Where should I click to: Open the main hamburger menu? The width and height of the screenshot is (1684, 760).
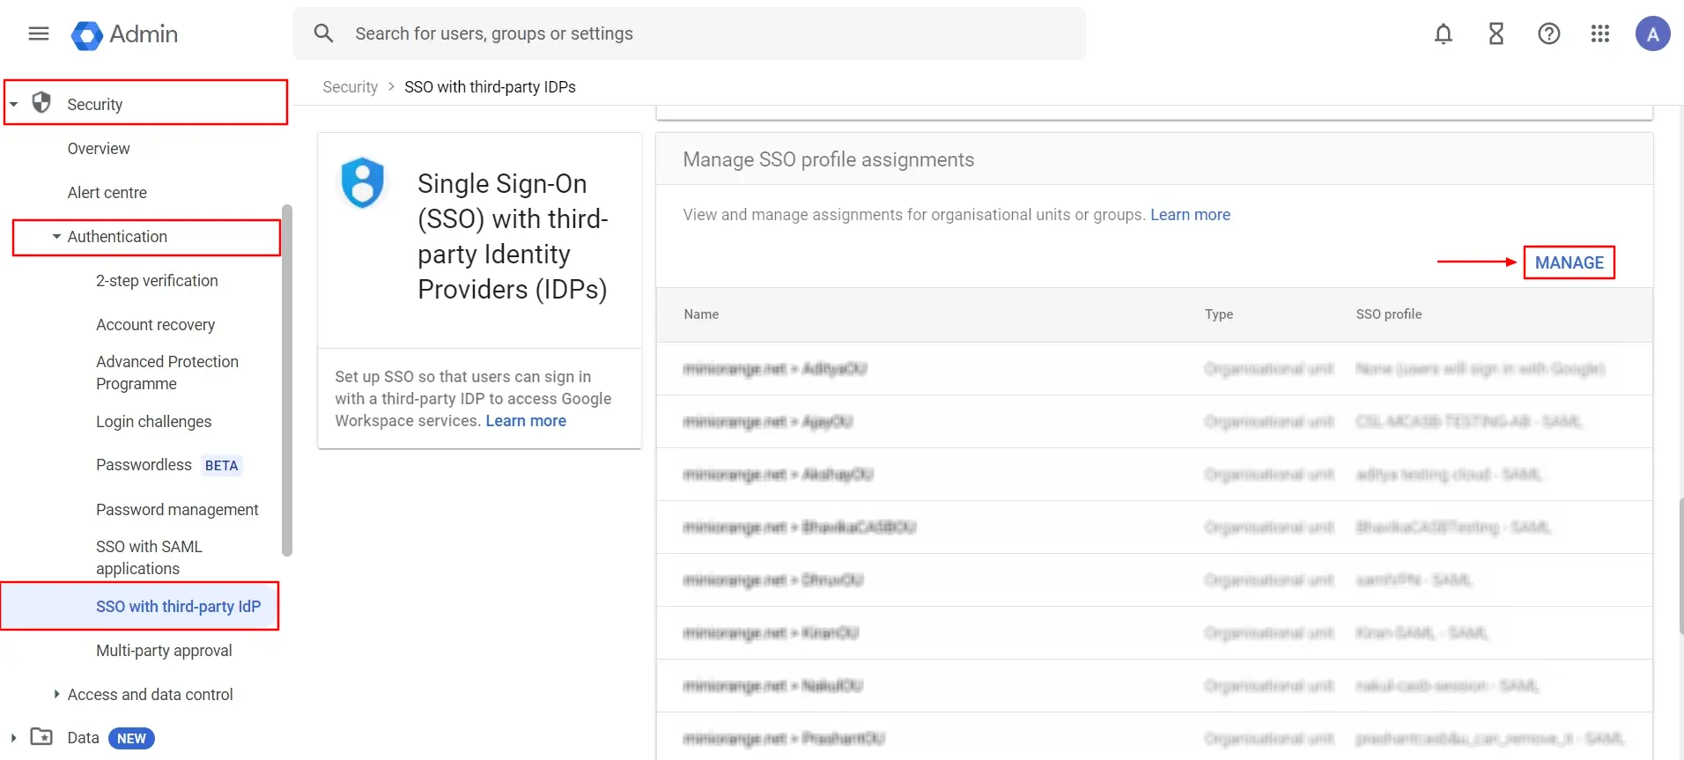[39, 33]
